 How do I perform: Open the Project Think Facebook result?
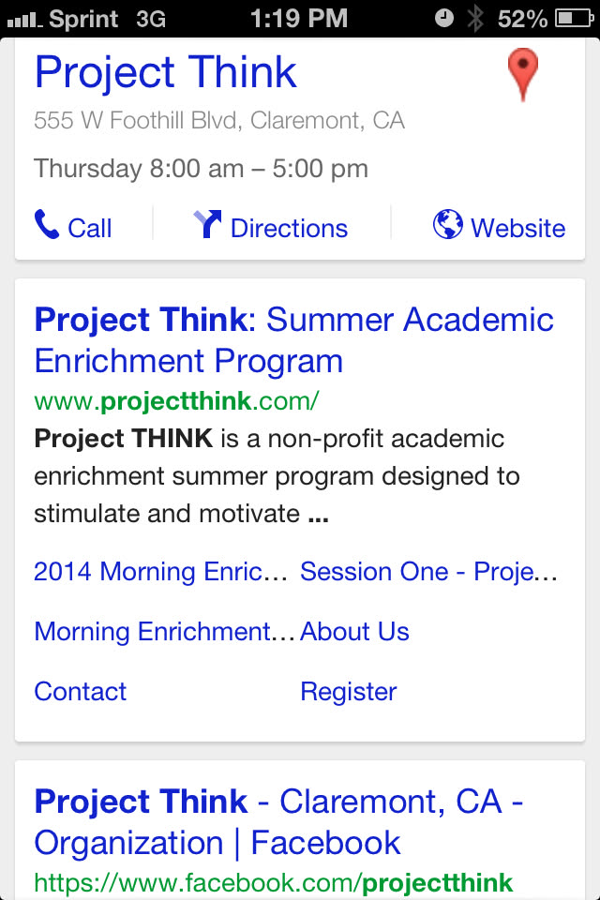tap(278, 822)
